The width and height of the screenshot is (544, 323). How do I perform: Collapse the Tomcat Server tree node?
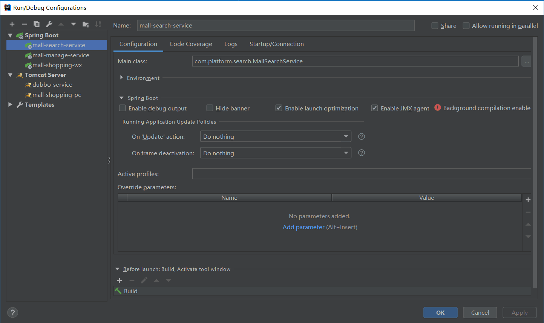(10, 75)
